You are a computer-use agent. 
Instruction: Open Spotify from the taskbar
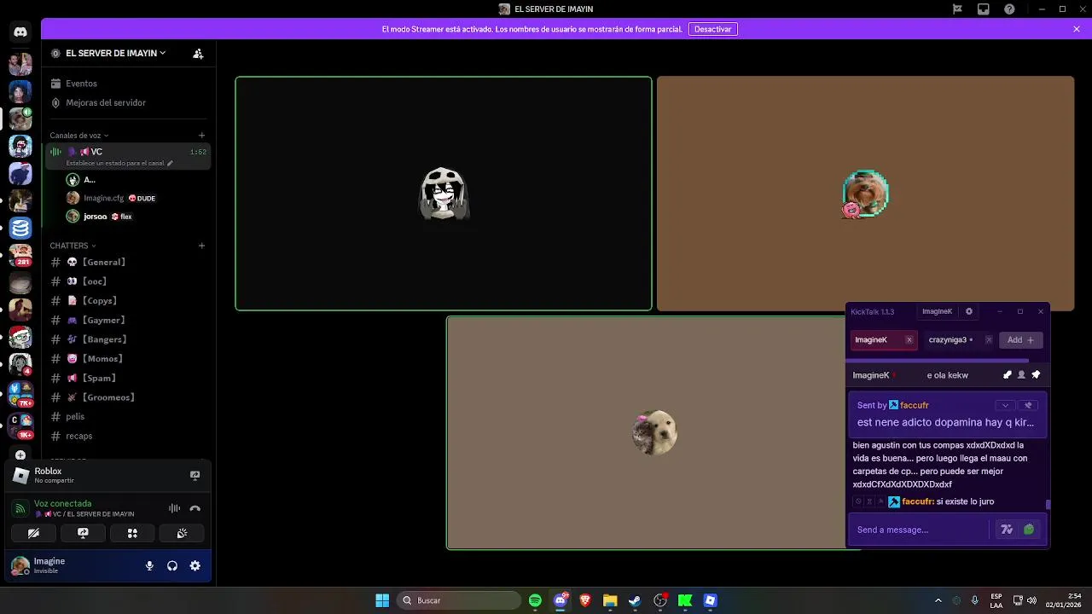pyautogui.click(x=535, y=600)
